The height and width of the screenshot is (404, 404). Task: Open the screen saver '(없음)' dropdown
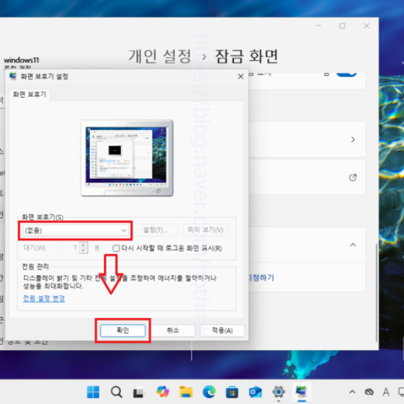coord(75,230)
